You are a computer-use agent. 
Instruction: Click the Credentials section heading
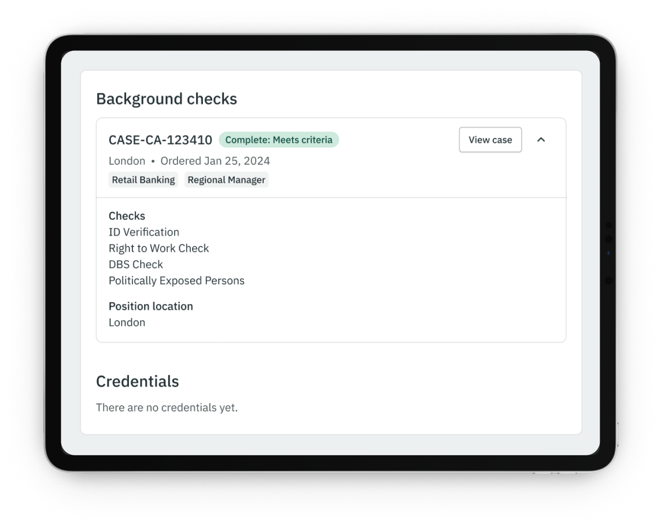coord(138,382)
